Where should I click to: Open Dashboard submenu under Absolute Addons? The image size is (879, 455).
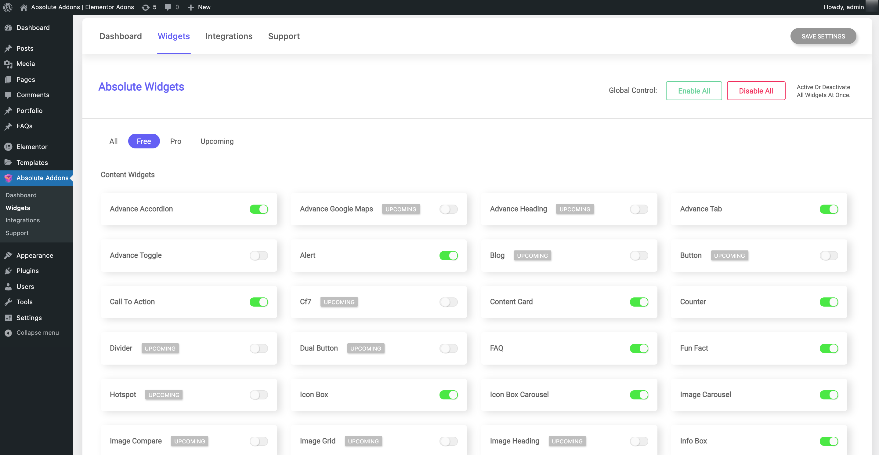(21, 195)
